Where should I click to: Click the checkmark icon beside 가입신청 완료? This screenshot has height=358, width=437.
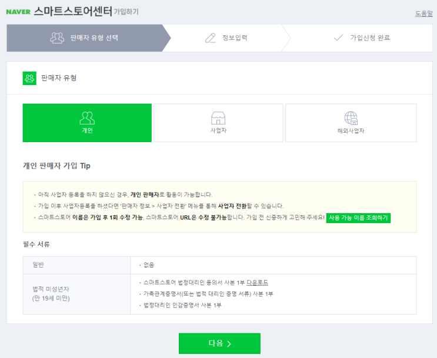click(338, 38)
